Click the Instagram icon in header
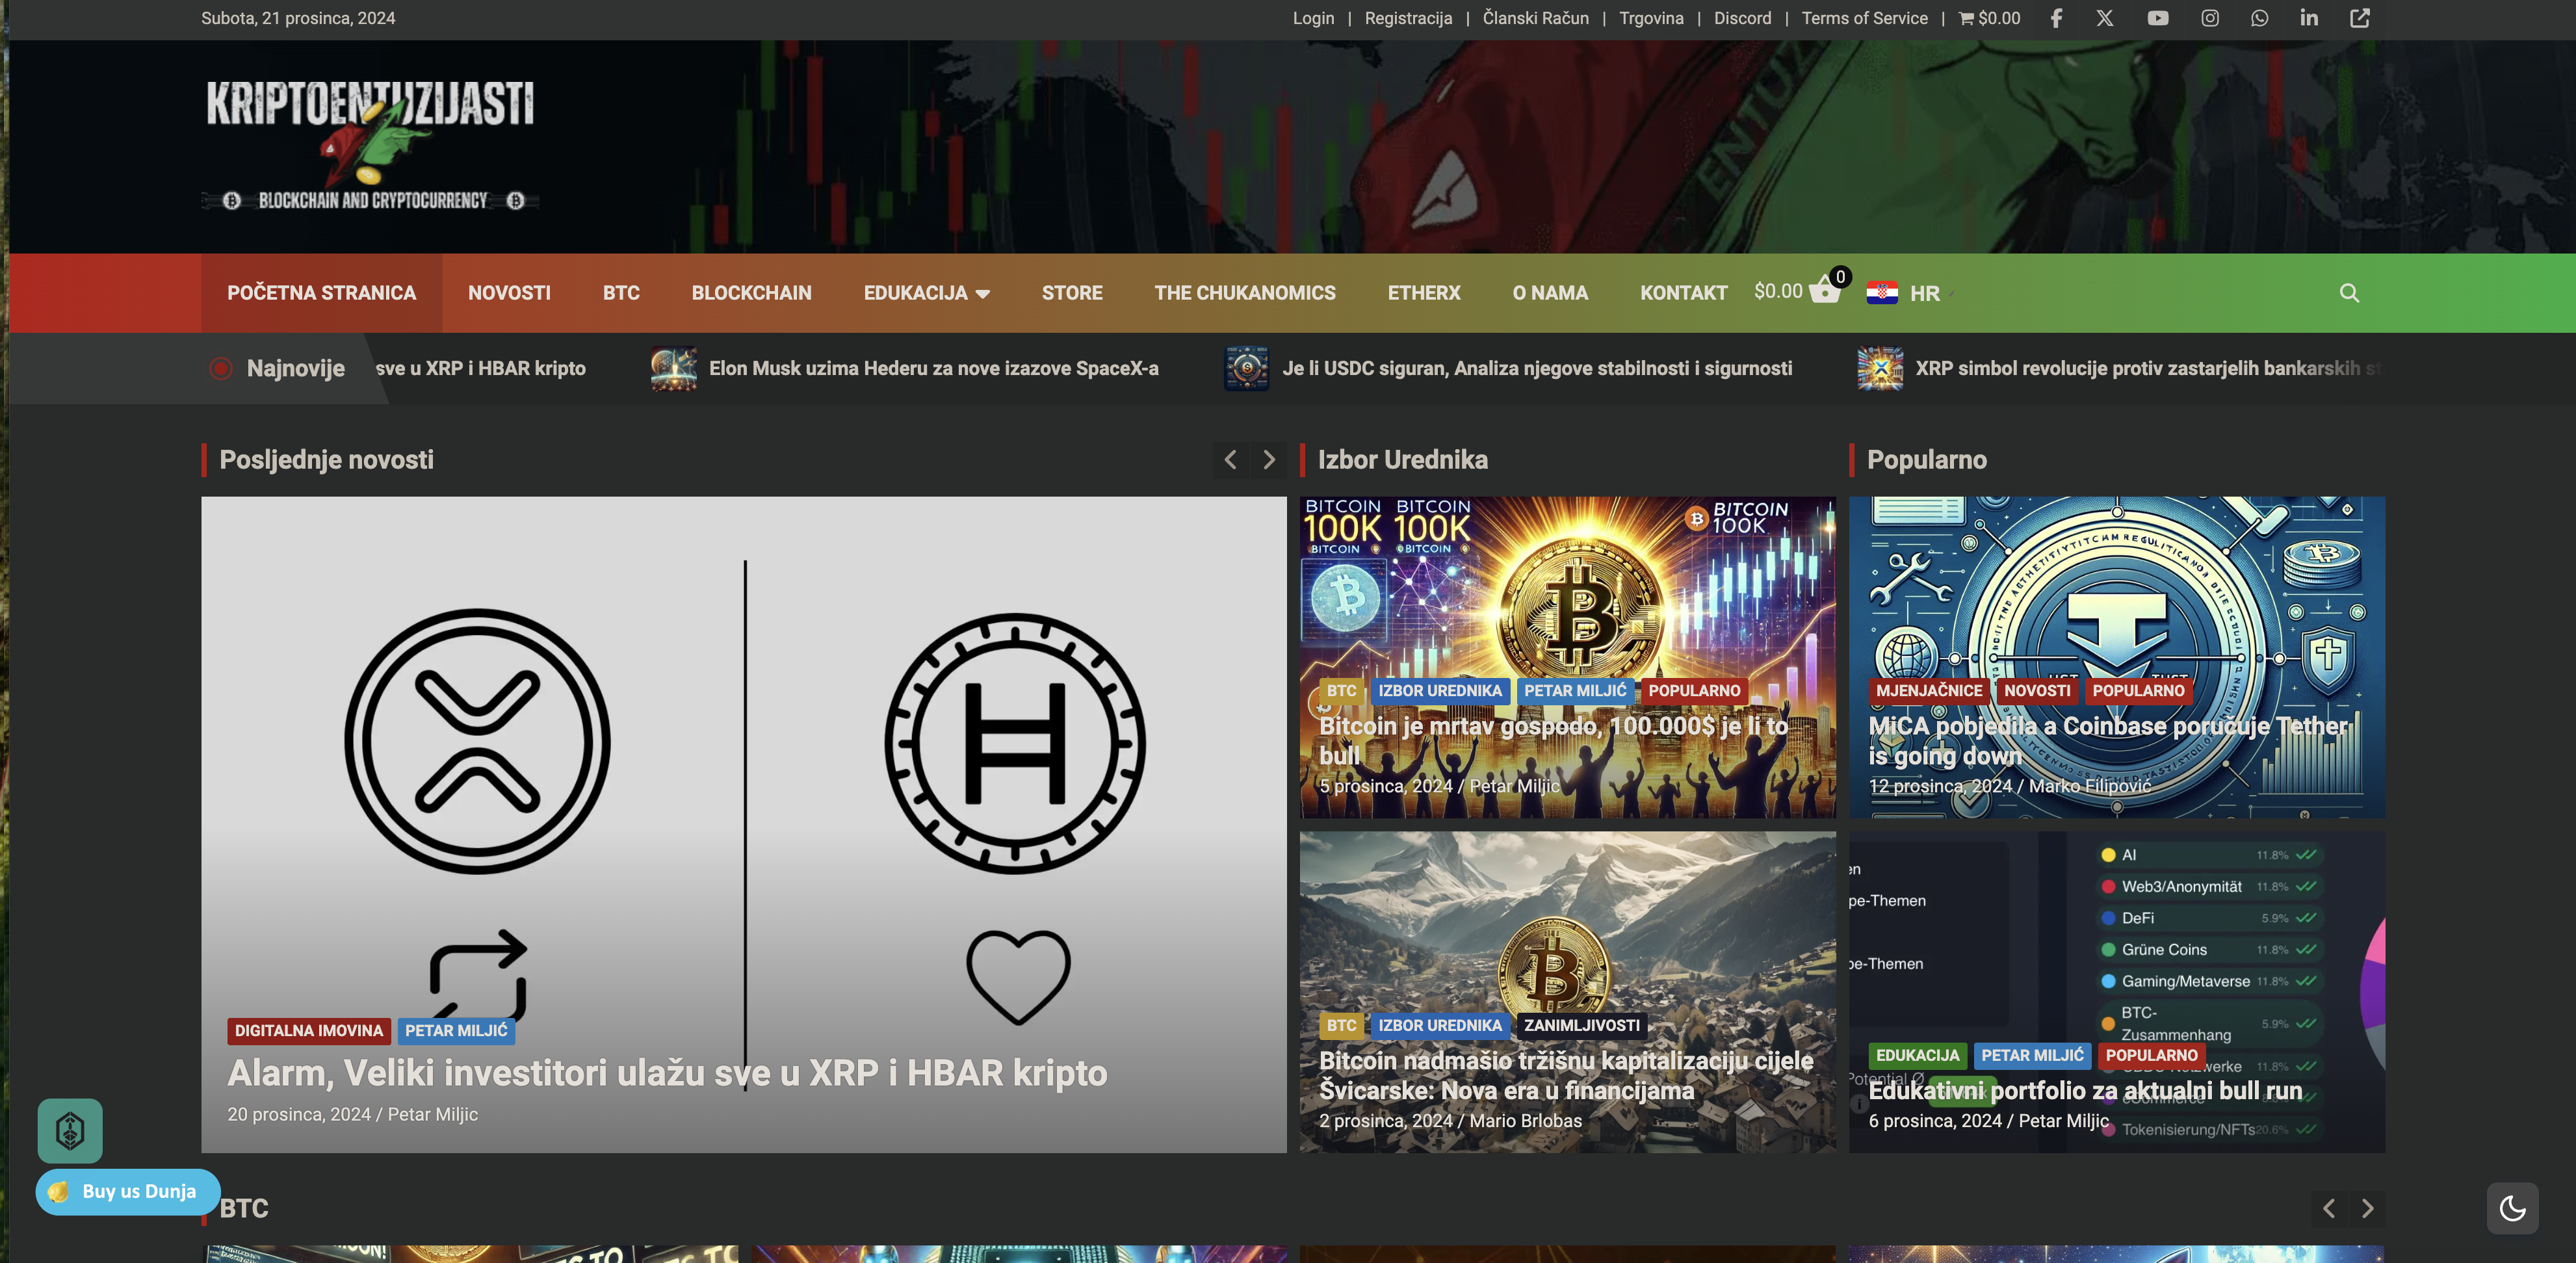This screenshot has height=1263, width=2576. click(x=2209, y=18)
